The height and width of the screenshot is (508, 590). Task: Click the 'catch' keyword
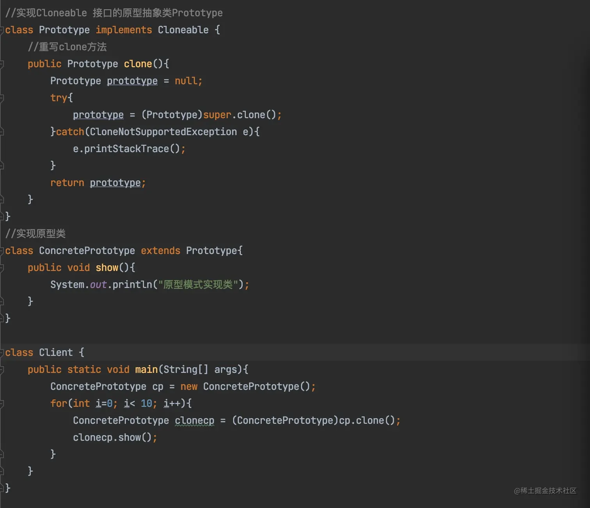70,132
